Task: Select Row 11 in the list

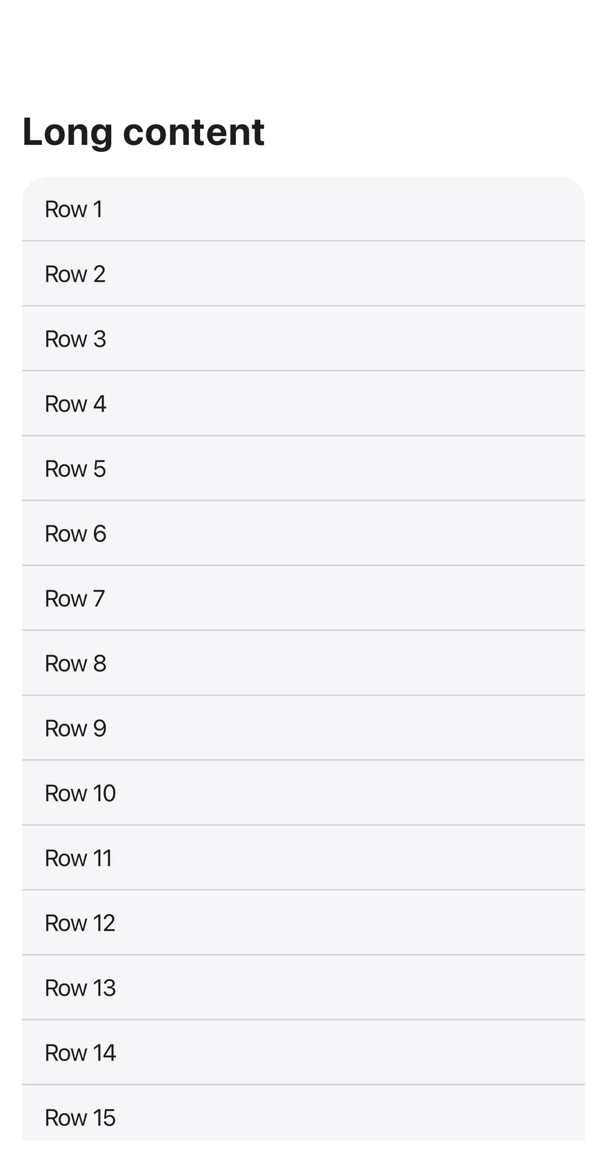Action: (x=303, y=858)
